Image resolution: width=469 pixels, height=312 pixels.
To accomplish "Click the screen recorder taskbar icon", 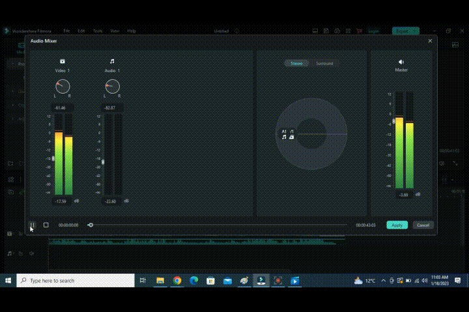I will [278, 281].
